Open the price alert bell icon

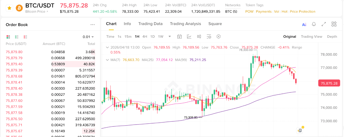coord(314,24)
